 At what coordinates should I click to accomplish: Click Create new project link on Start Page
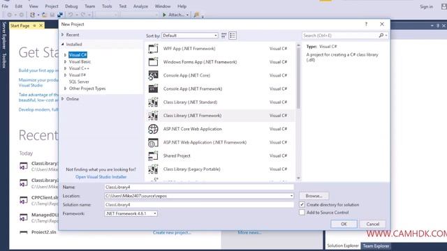pos(172,232)
